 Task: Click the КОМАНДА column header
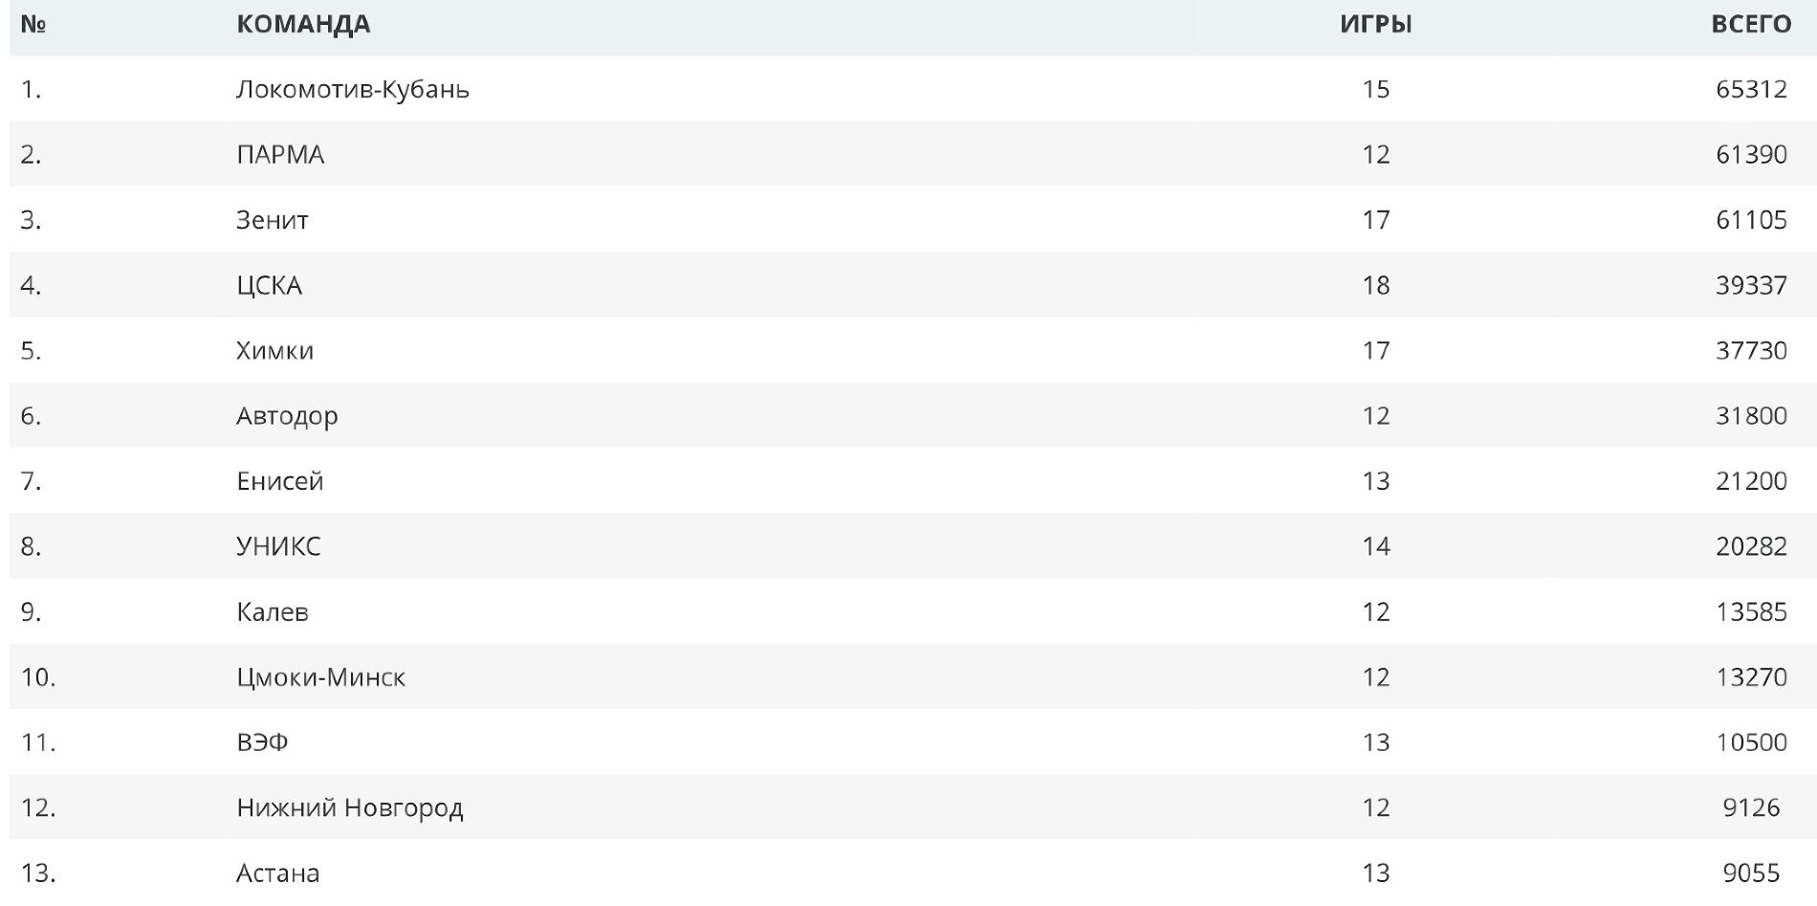click(303, 24)
